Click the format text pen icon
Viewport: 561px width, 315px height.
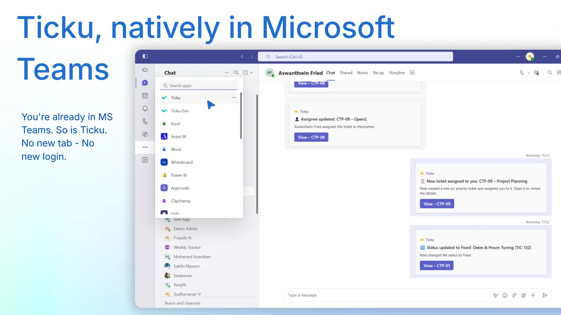(x=495, y=295)
